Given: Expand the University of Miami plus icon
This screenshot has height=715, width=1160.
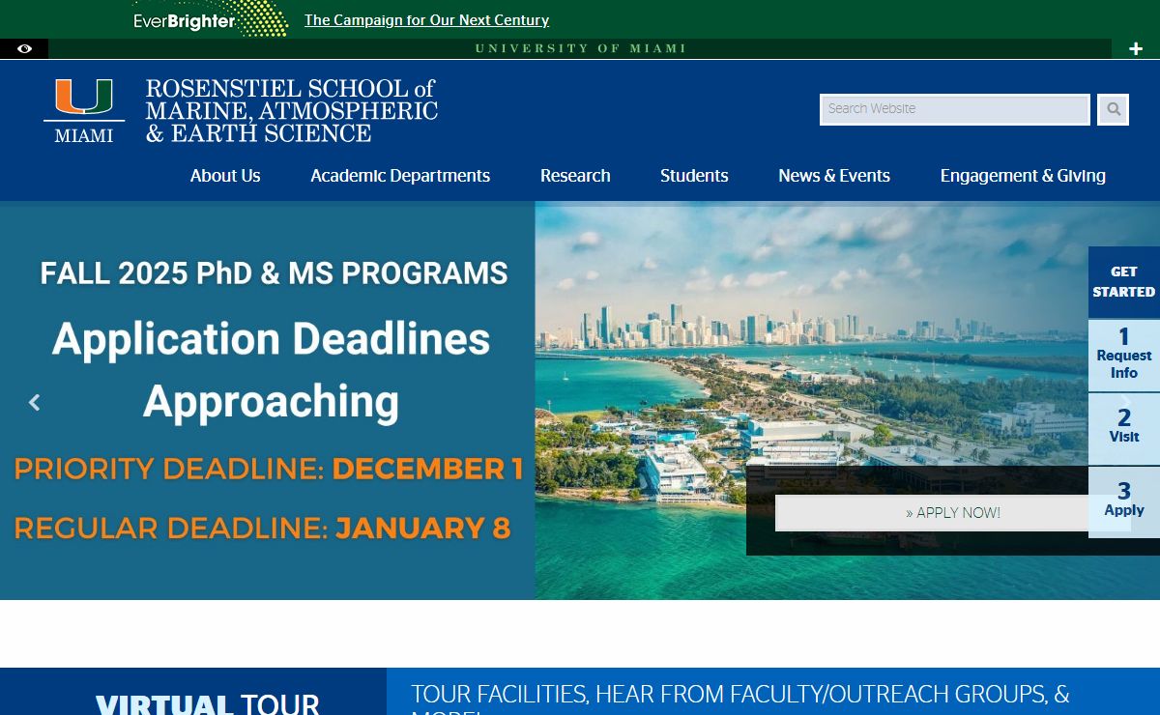Looking at the screenshot, I should click(1136, 49).
